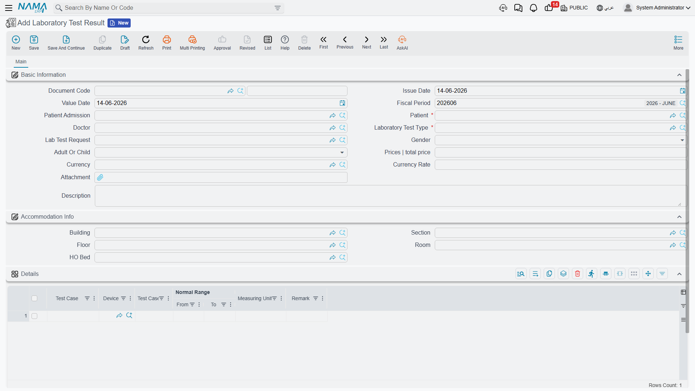Open Device column filter
695x391 pixels.
(123, 298)
